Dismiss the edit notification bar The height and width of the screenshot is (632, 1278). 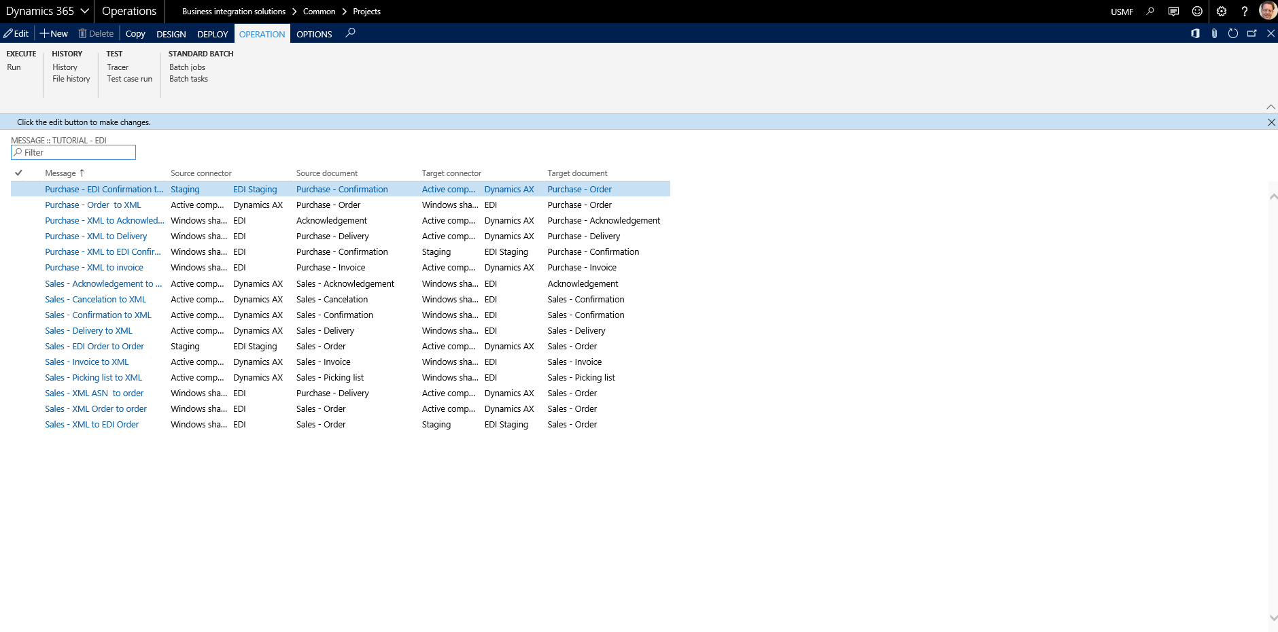[1271, 122]
